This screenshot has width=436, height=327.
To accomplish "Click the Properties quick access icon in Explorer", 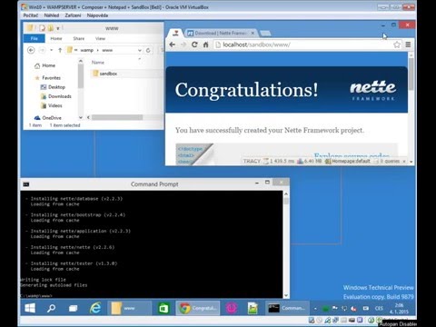I will coord(42,28).
